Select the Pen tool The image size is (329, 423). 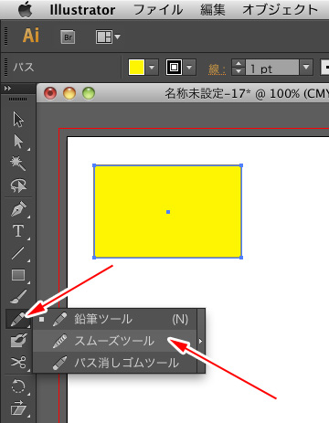(18, 209)
